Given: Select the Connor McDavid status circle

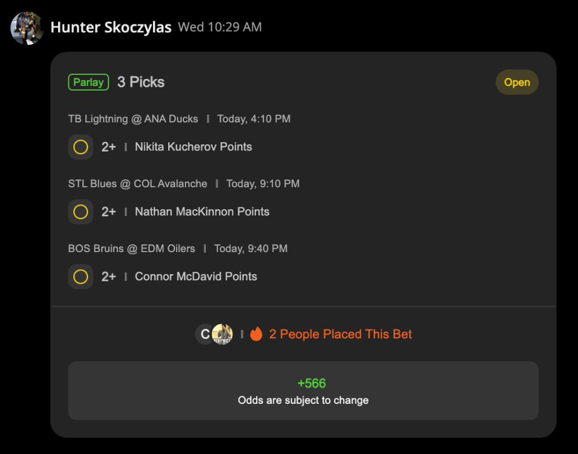Looking at the screenshot, I should tap(81, 276).
